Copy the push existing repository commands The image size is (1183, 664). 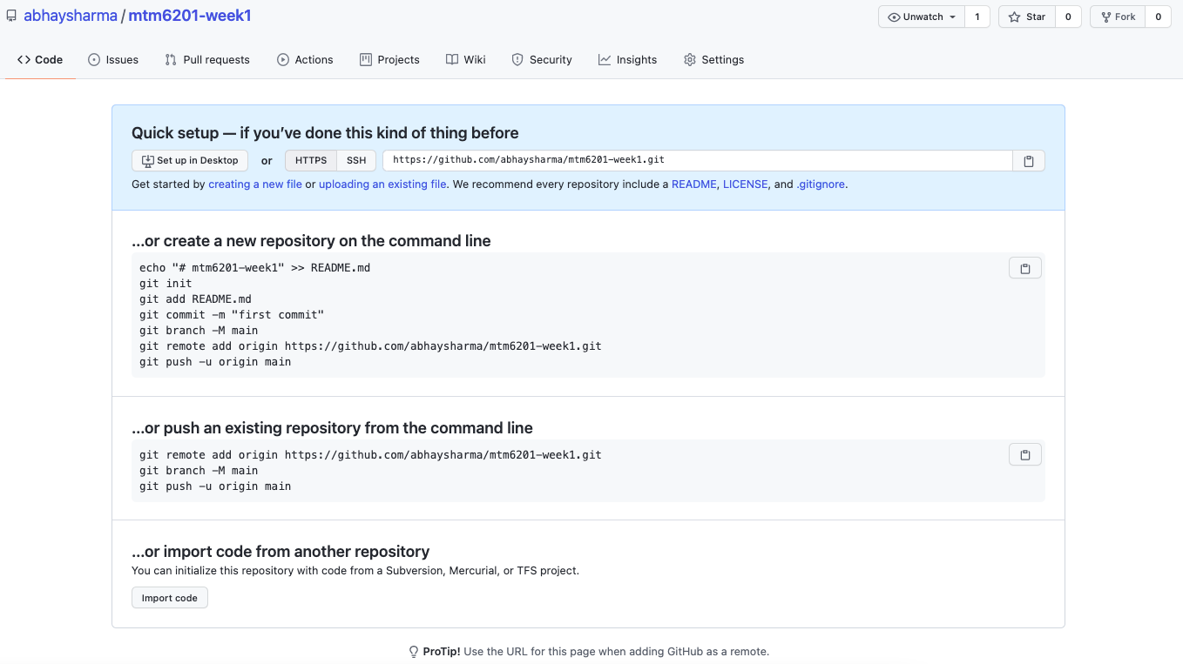(x=1025, y=455)
